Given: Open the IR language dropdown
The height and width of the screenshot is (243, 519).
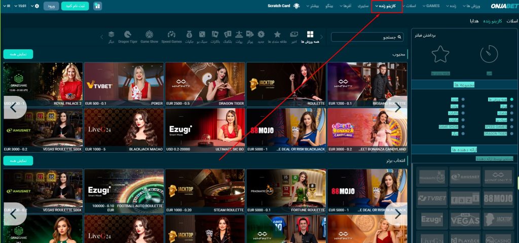Looking at the screenshot, I should pos(6,6).
